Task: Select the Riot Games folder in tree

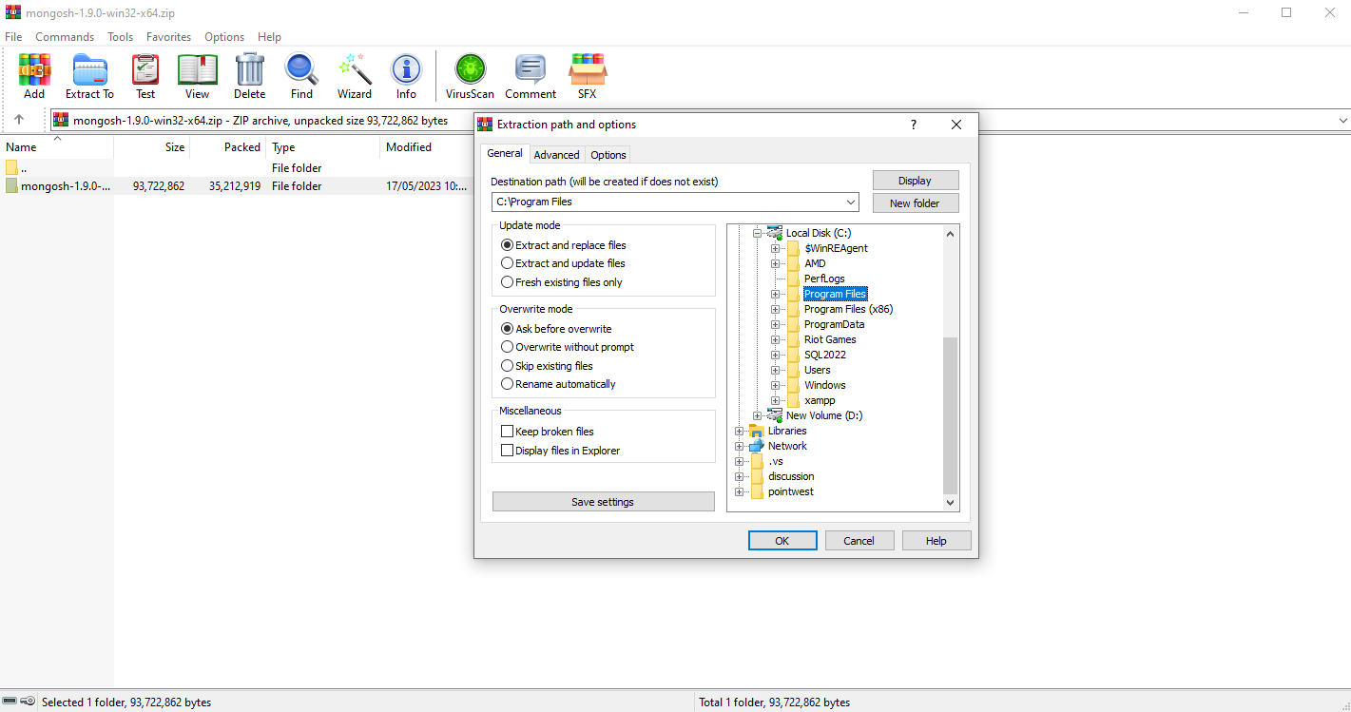Action: pos(830,339)
